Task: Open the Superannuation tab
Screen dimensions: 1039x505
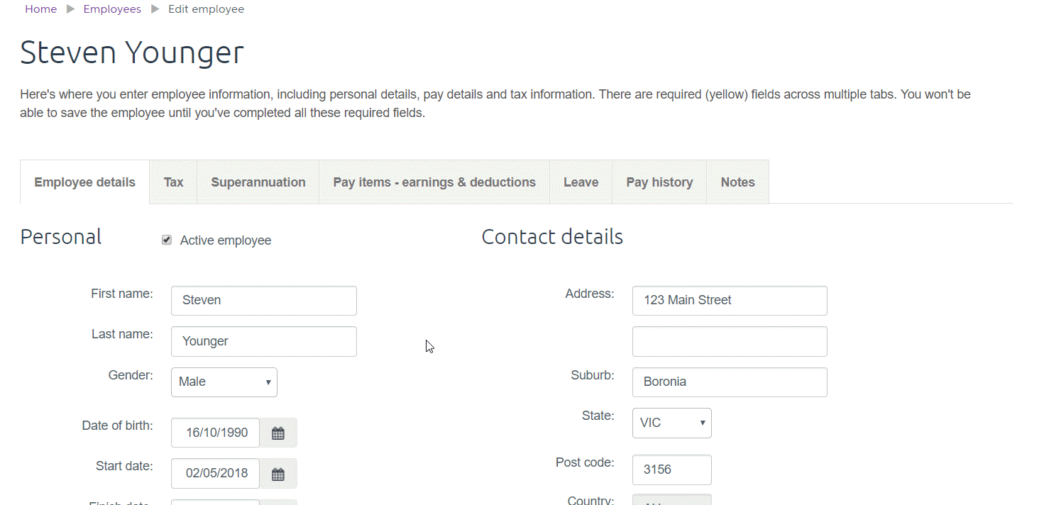Action: tap(258, 182)
